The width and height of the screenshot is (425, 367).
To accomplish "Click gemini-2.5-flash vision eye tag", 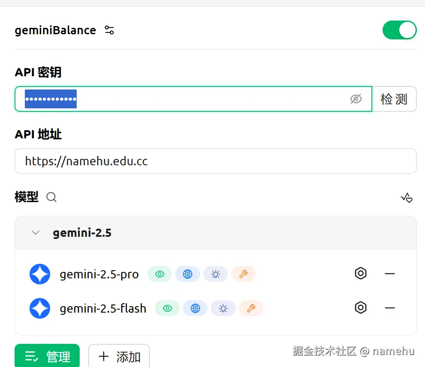I will click(167, 308).
